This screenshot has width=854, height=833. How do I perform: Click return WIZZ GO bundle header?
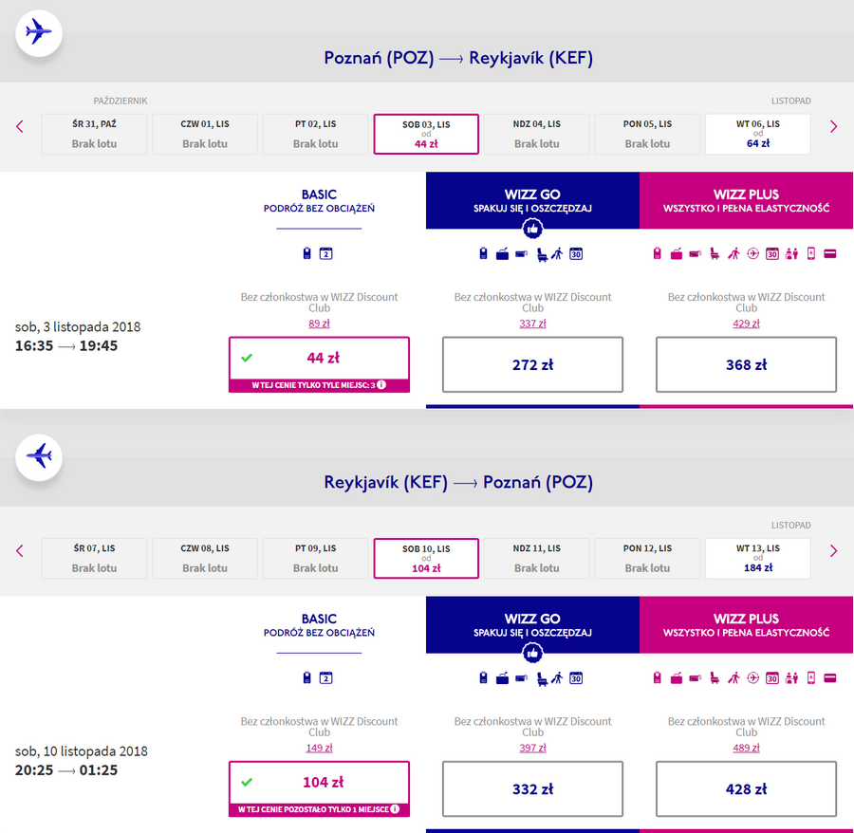coord(532,624)
